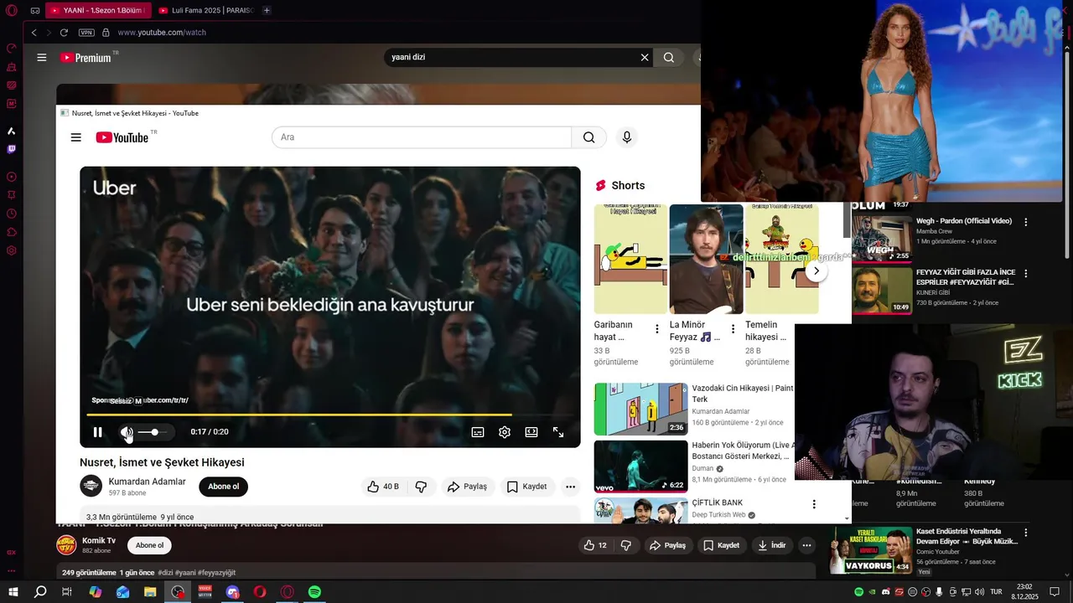Adjust the player volume slider
Viewport: 1073px width, 603px height.
click(x=153, y=432)
